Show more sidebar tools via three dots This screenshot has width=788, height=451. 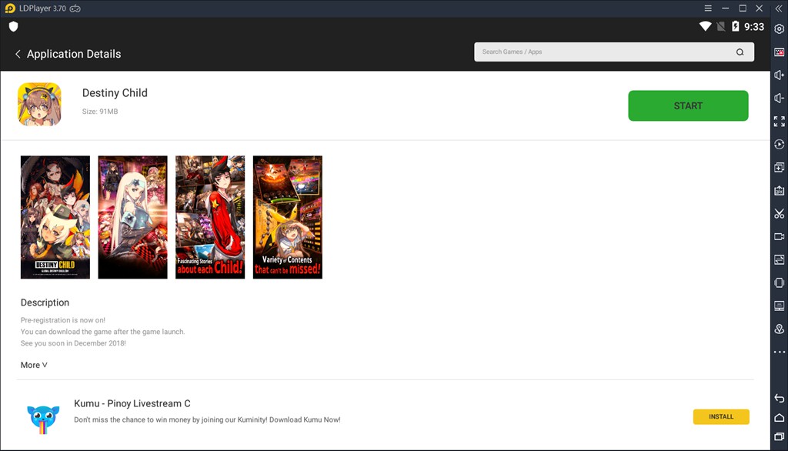(779, 352)
